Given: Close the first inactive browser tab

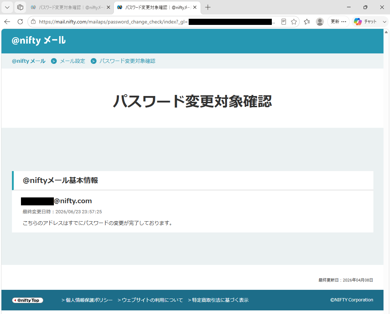Looking at the screenshot, I should click(108, 8).
